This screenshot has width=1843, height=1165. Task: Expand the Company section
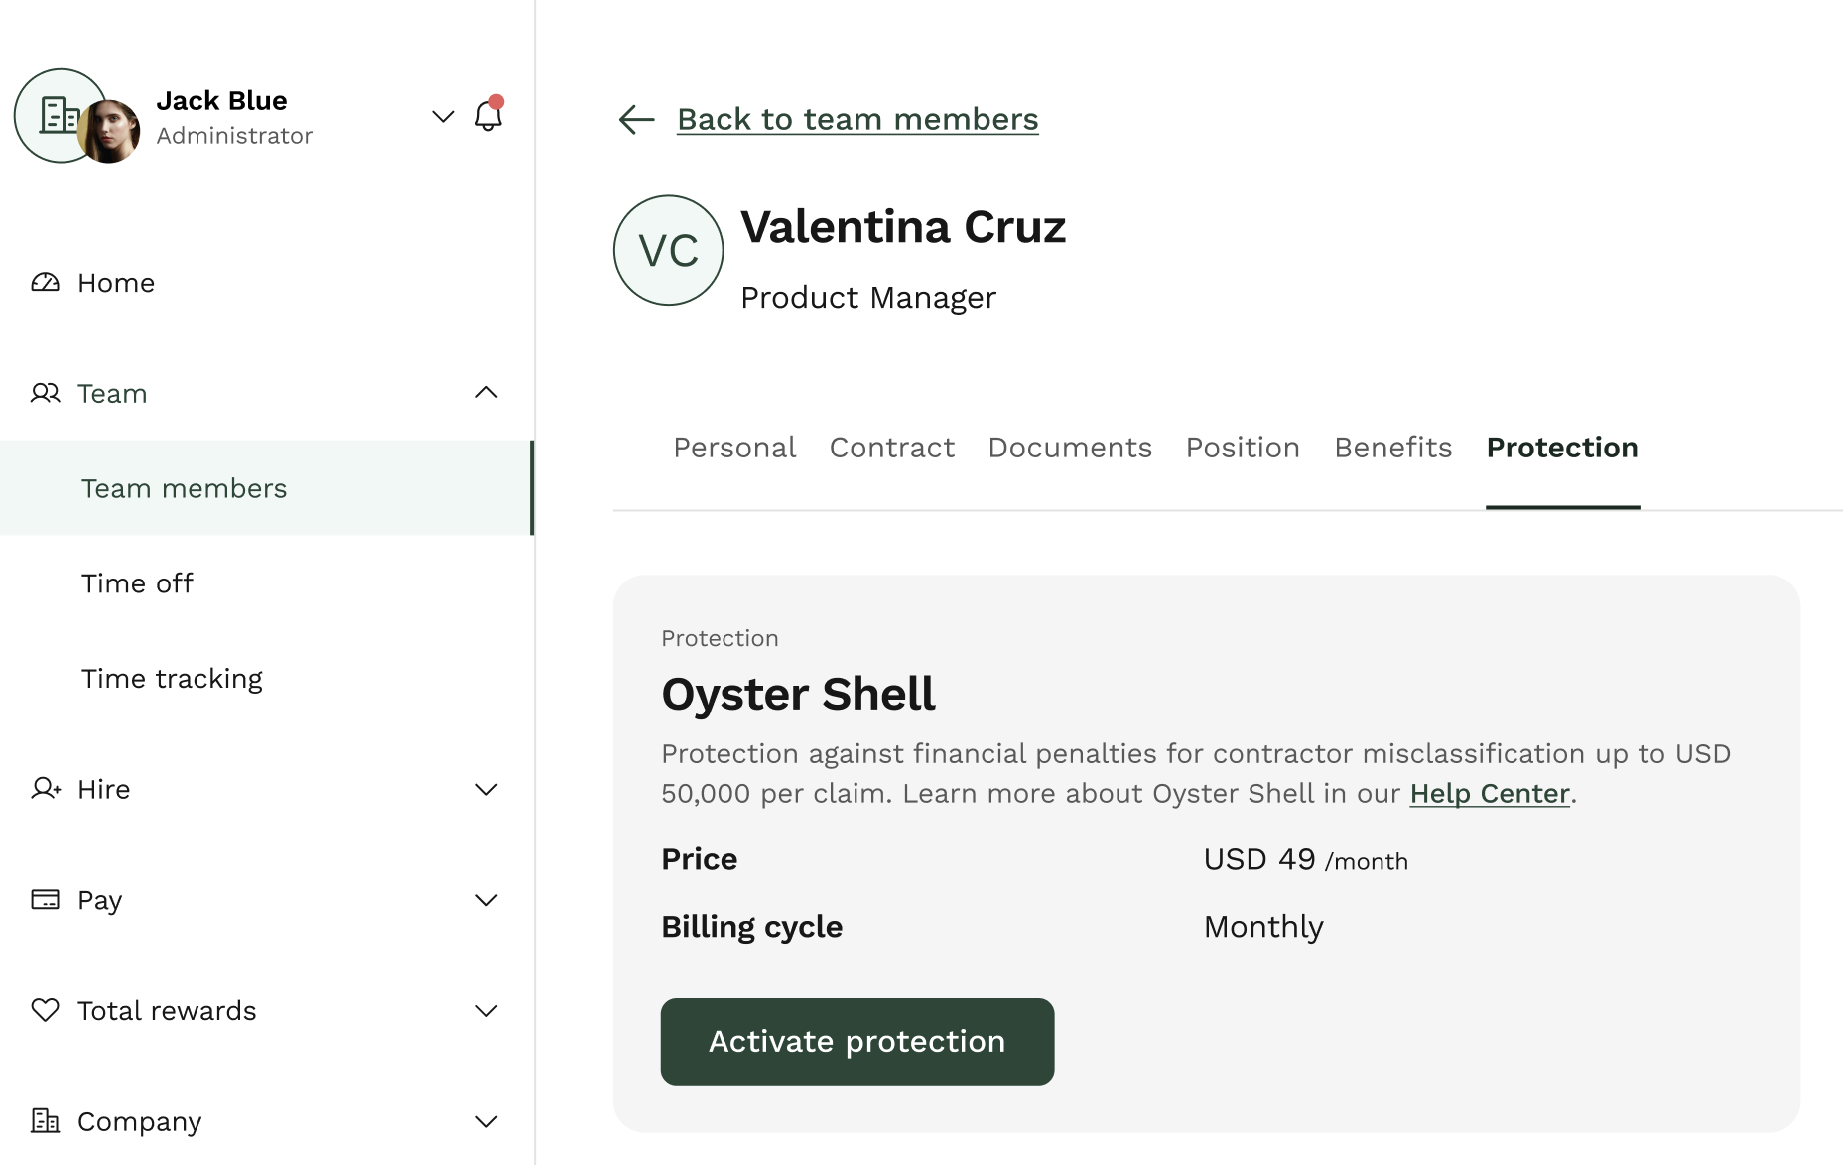486,1121
